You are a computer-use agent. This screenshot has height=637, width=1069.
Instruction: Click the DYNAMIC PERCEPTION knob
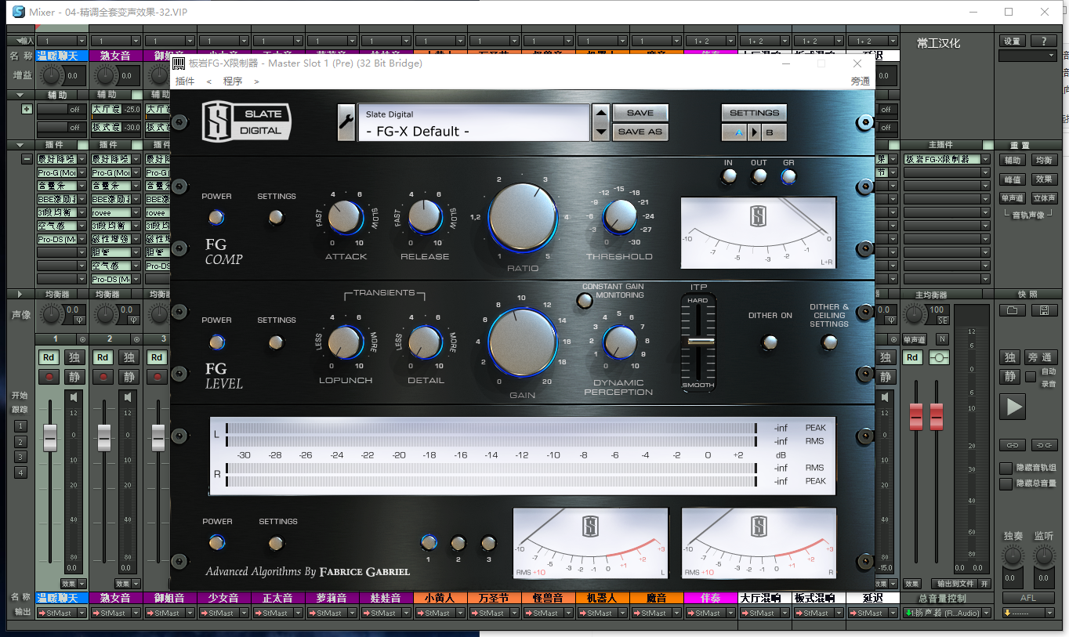tap(619, 342)
